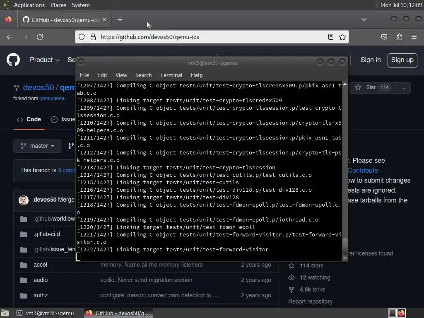Click the audio folder icon
This screenshot has width=424, height=318.
click(x=24, y=280)
